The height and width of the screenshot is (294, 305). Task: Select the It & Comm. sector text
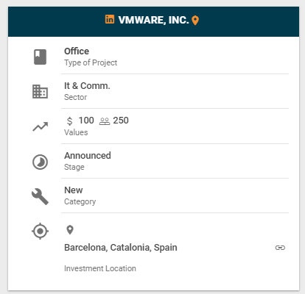click(87, 86)
